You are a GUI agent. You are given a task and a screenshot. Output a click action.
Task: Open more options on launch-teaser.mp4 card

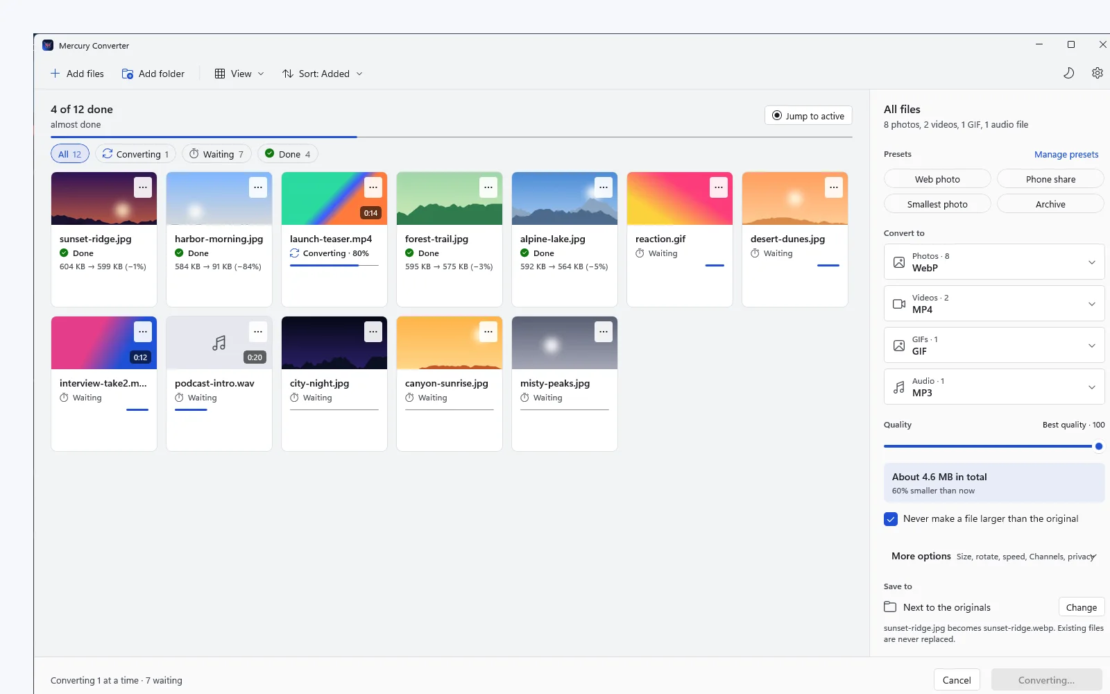click(373, 187)
